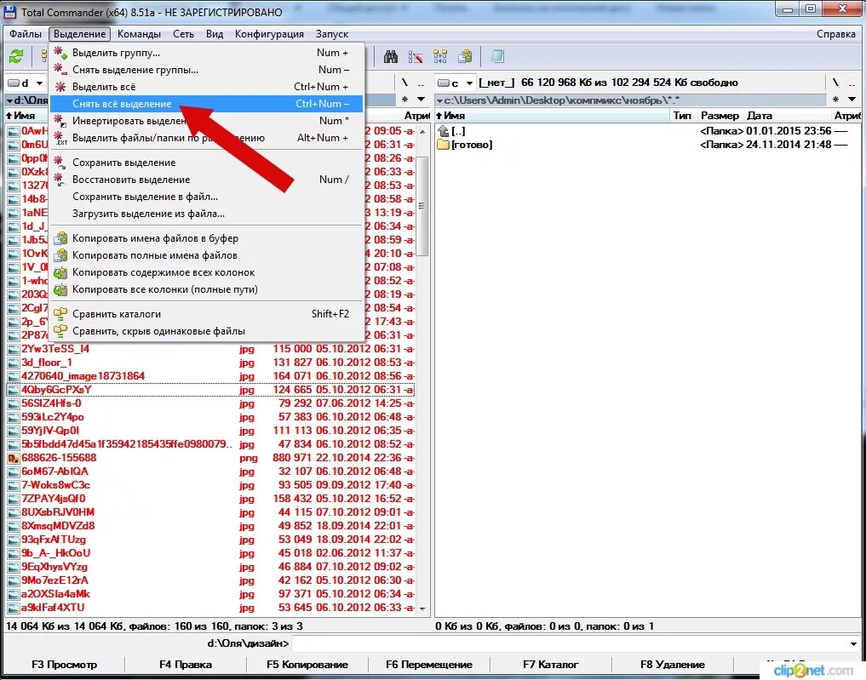Click the F4 Правка button
Viewport: 866px width, 680px height.
[186, 665]
